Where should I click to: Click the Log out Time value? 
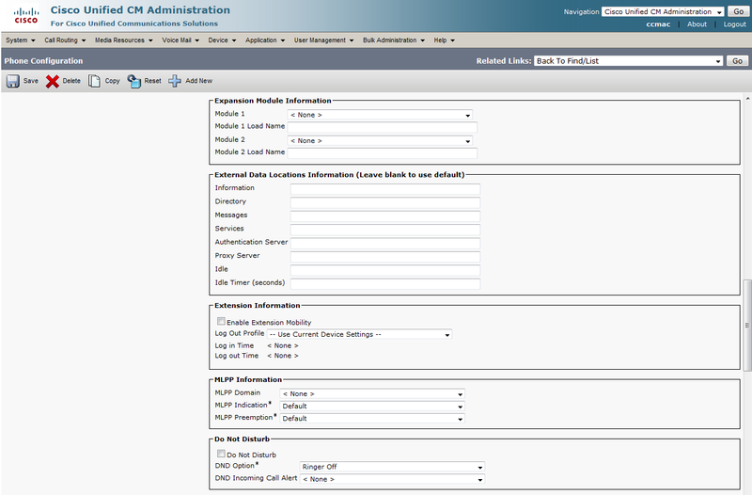tap(283, 356)
